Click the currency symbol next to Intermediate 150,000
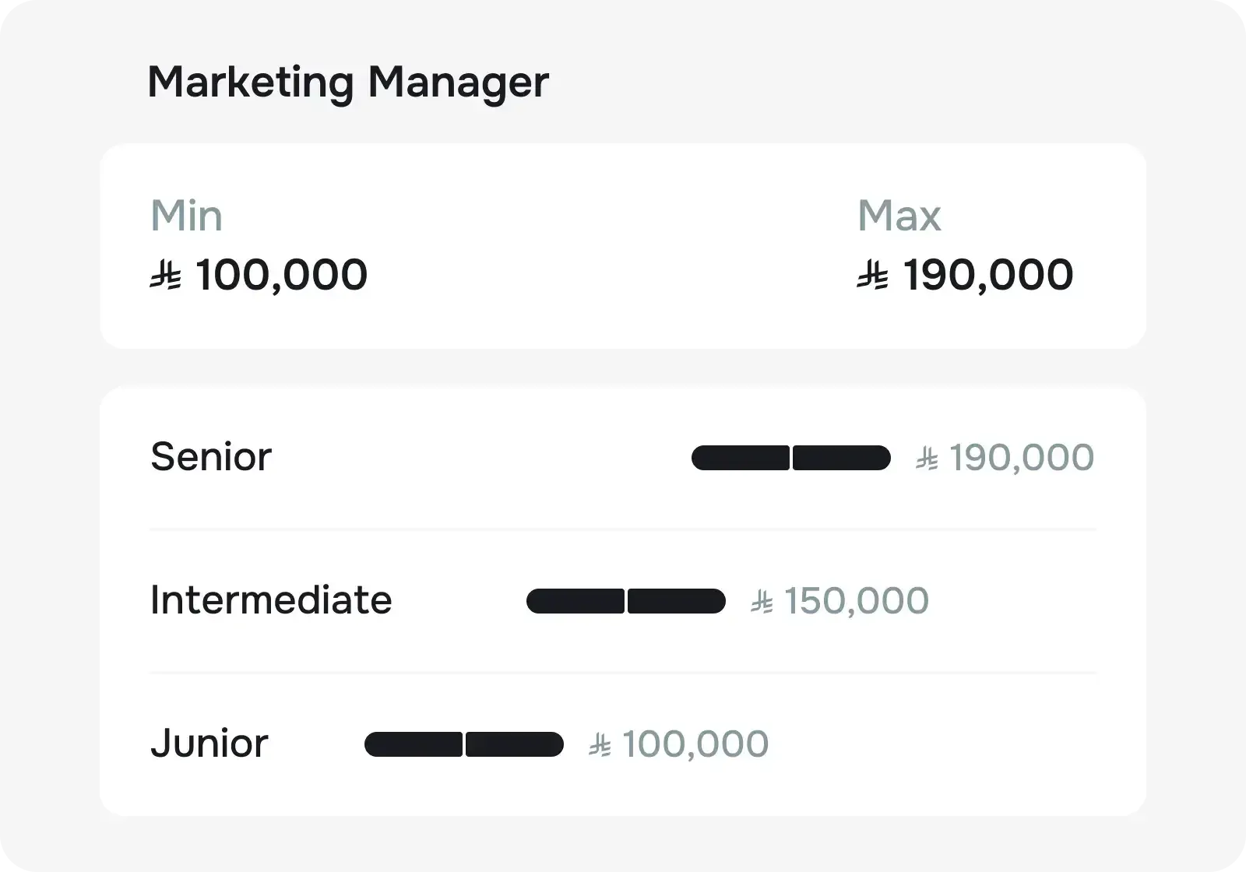Viewport: 1246px width, 872px height. (762, 602)
